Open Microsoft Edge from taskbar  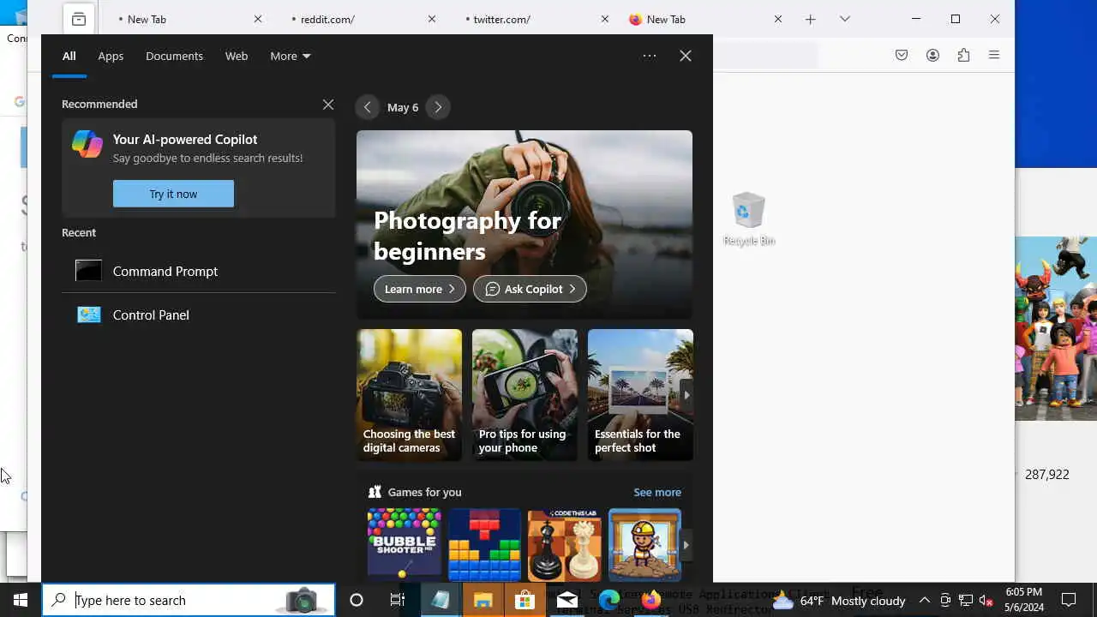[609, 600]
